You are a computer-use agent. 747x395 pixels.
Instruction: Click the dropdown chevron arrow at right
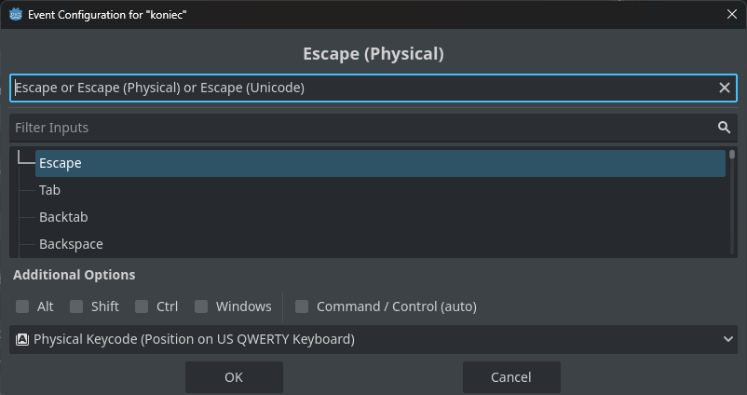pyautogui.click(x=727, y=339)
